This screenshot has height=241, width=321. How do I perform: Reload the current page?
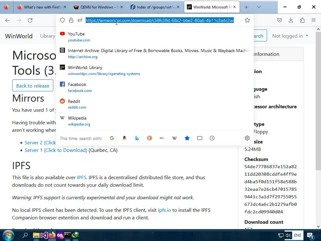(30, 20)
